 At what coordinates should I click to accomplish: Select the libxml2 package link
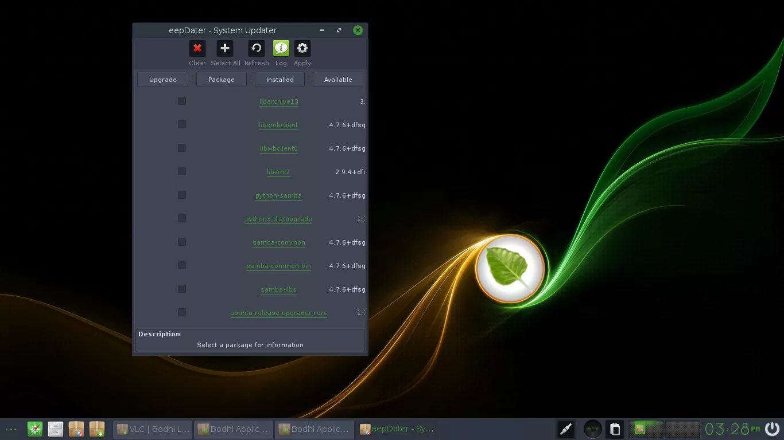pos(278,172)
